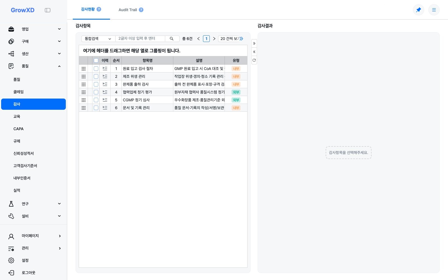Check the box for 완제품 출하 검사
The height and width of the screenshot is (280, 448).
click(x=96, y=84)
